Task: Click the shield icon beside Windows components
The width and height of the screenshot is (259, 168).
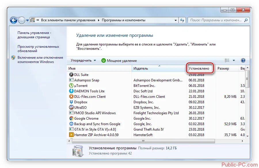Action: (x=13, y=58)
